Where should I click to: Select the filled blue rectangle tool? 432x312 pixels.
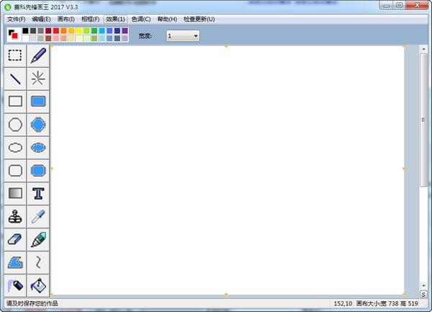[x=38, y=102]
